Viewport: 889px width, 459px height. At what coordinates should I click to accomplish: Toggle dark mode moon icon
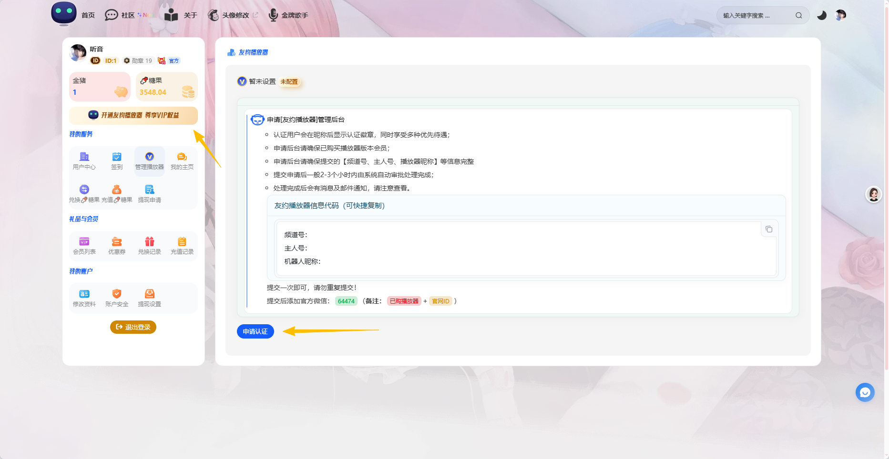(x=821, y=15)
